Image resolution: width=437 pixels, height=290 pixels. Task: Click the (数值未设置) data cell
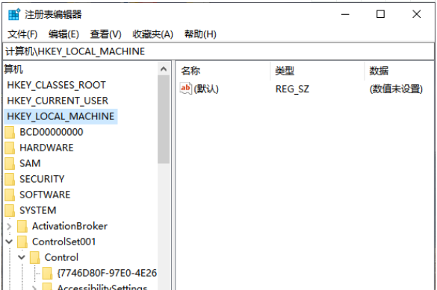[396, 89]
